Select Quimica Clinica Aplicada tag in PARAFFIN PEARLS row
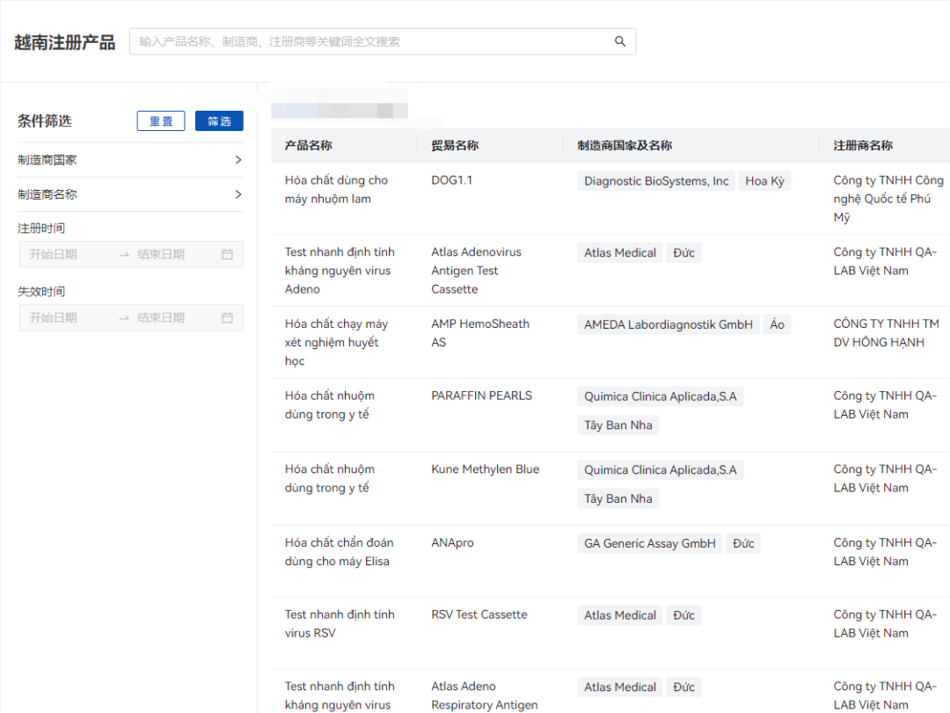 661,397
